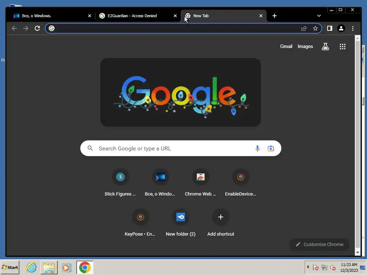
Task: Open the side panel
Action: click(330, 28)
